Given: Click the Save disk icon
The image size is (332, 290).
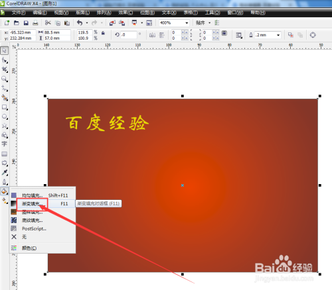Looking at the screenshot, I should pyautogui.click(x=26, y=23).
